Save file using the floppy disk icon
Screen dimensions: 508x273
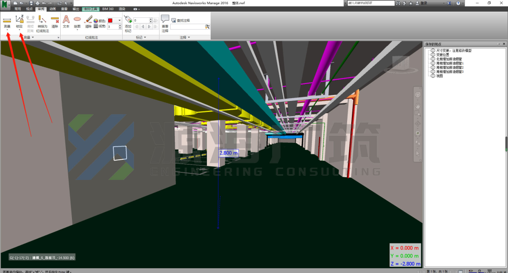(31, 3)
